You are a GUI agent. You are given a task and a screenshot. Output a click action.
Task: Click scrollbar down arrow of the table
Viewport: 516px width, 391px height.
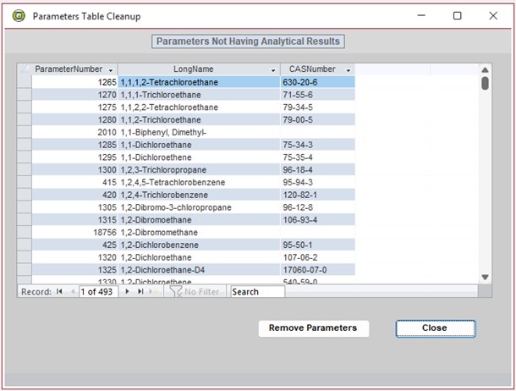485,277
